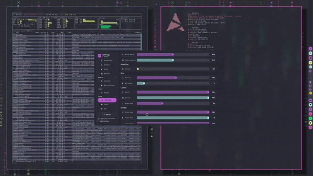Click the Memory panel in system monitor
The image size is (313, 176).
coord(86,23)
